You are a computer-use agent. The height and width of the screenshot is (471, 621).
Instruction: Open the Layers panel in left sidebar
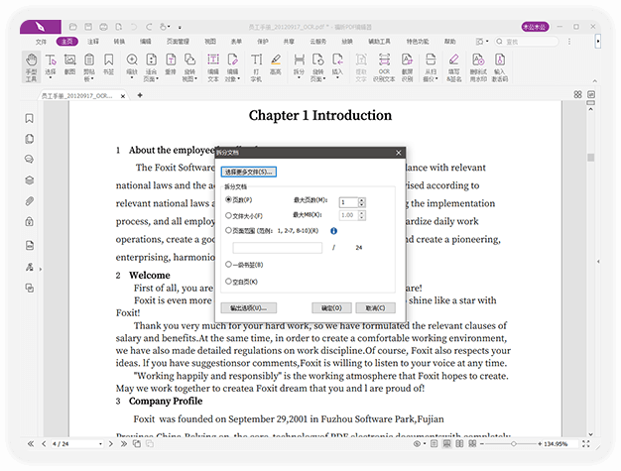click(x=30, y=180)
